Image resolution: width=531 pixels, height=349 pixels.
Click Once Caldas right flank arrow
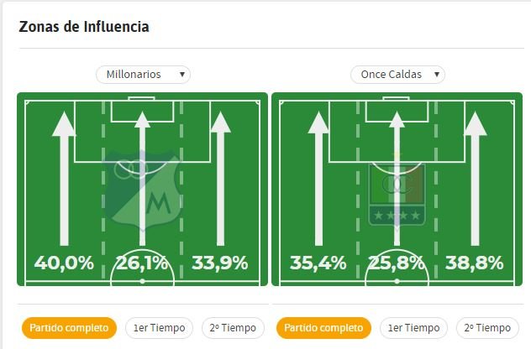click(x=475, y=179)
